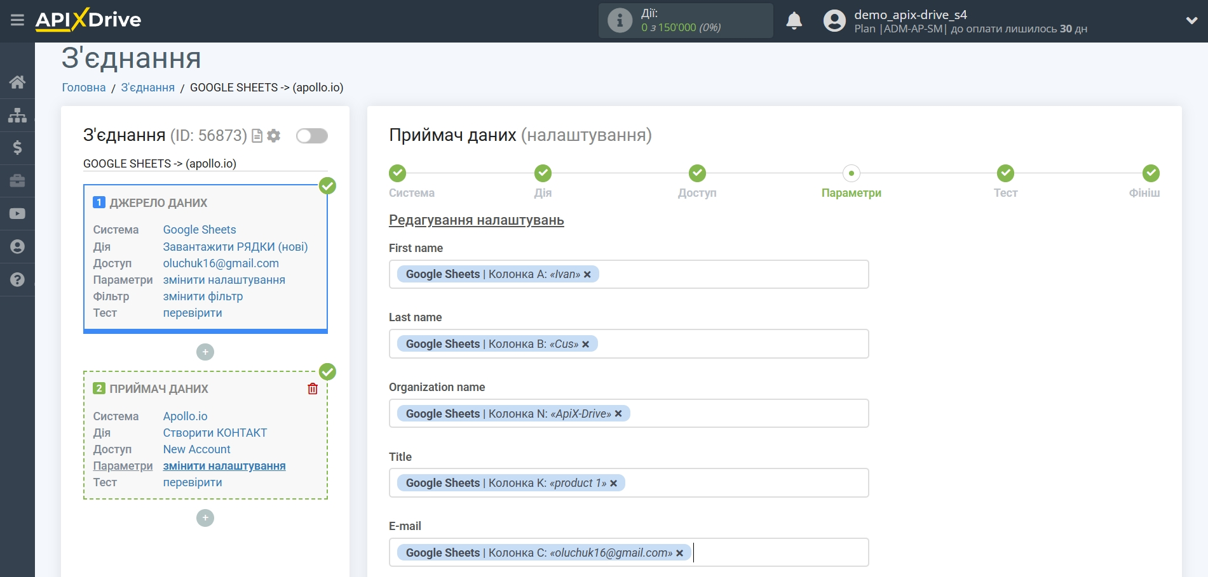Enable the connection with the toggle switch
Image resolution: width=1208 pixels, height=577 pixels.
311,136
